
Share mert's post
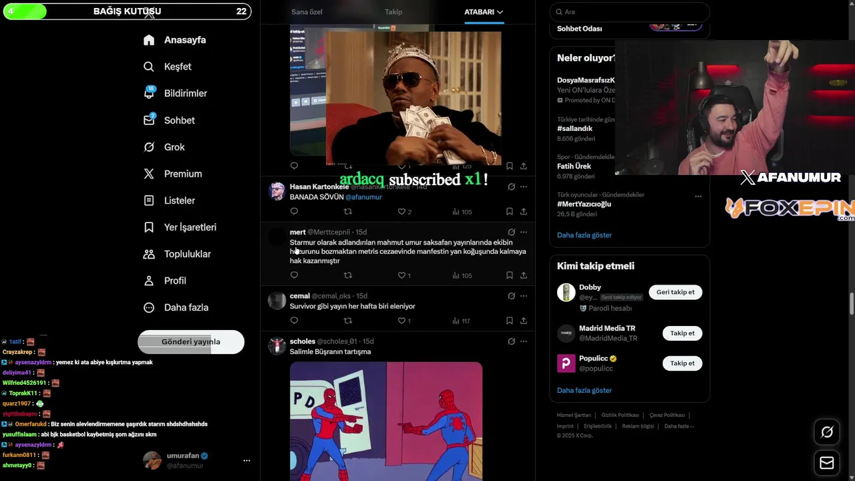point(524,275)
